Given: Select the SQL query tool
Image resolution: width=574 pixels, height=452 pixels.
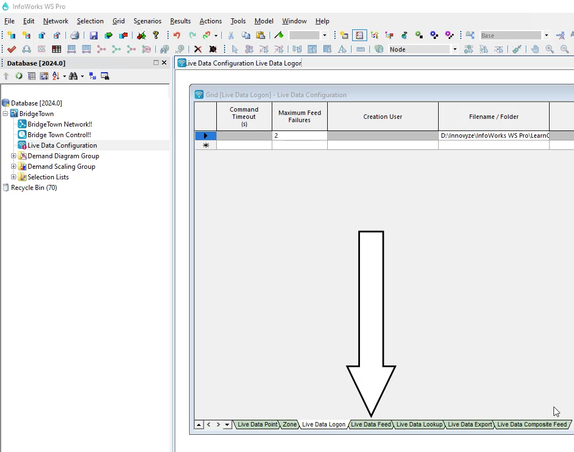Looking at the screenshot, I should pyautogui.click(x=40, y=49).
